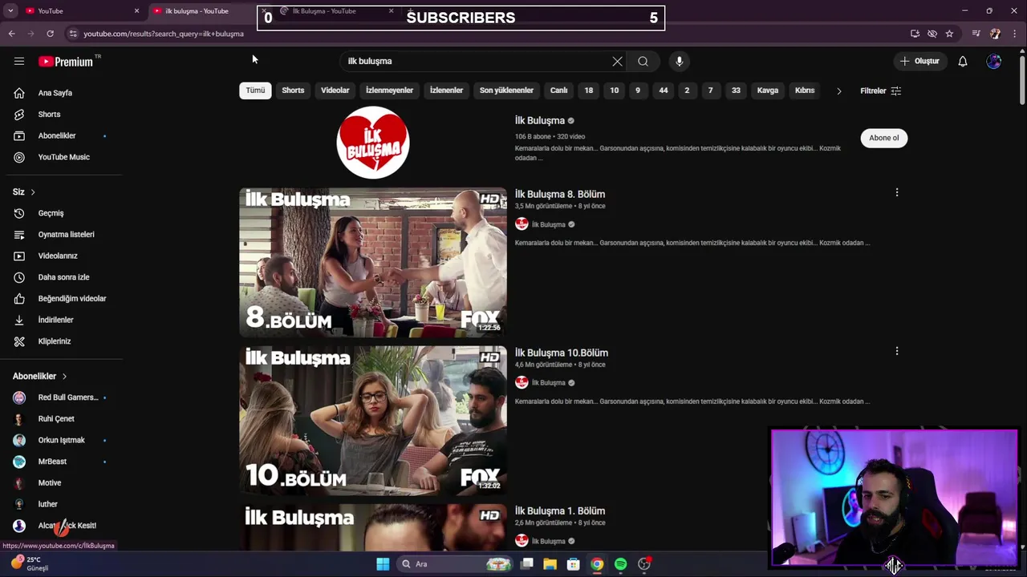Select the Canlı filter chip
The height and width of the screenshot is (577, 1027).
(x=558, y=91)
